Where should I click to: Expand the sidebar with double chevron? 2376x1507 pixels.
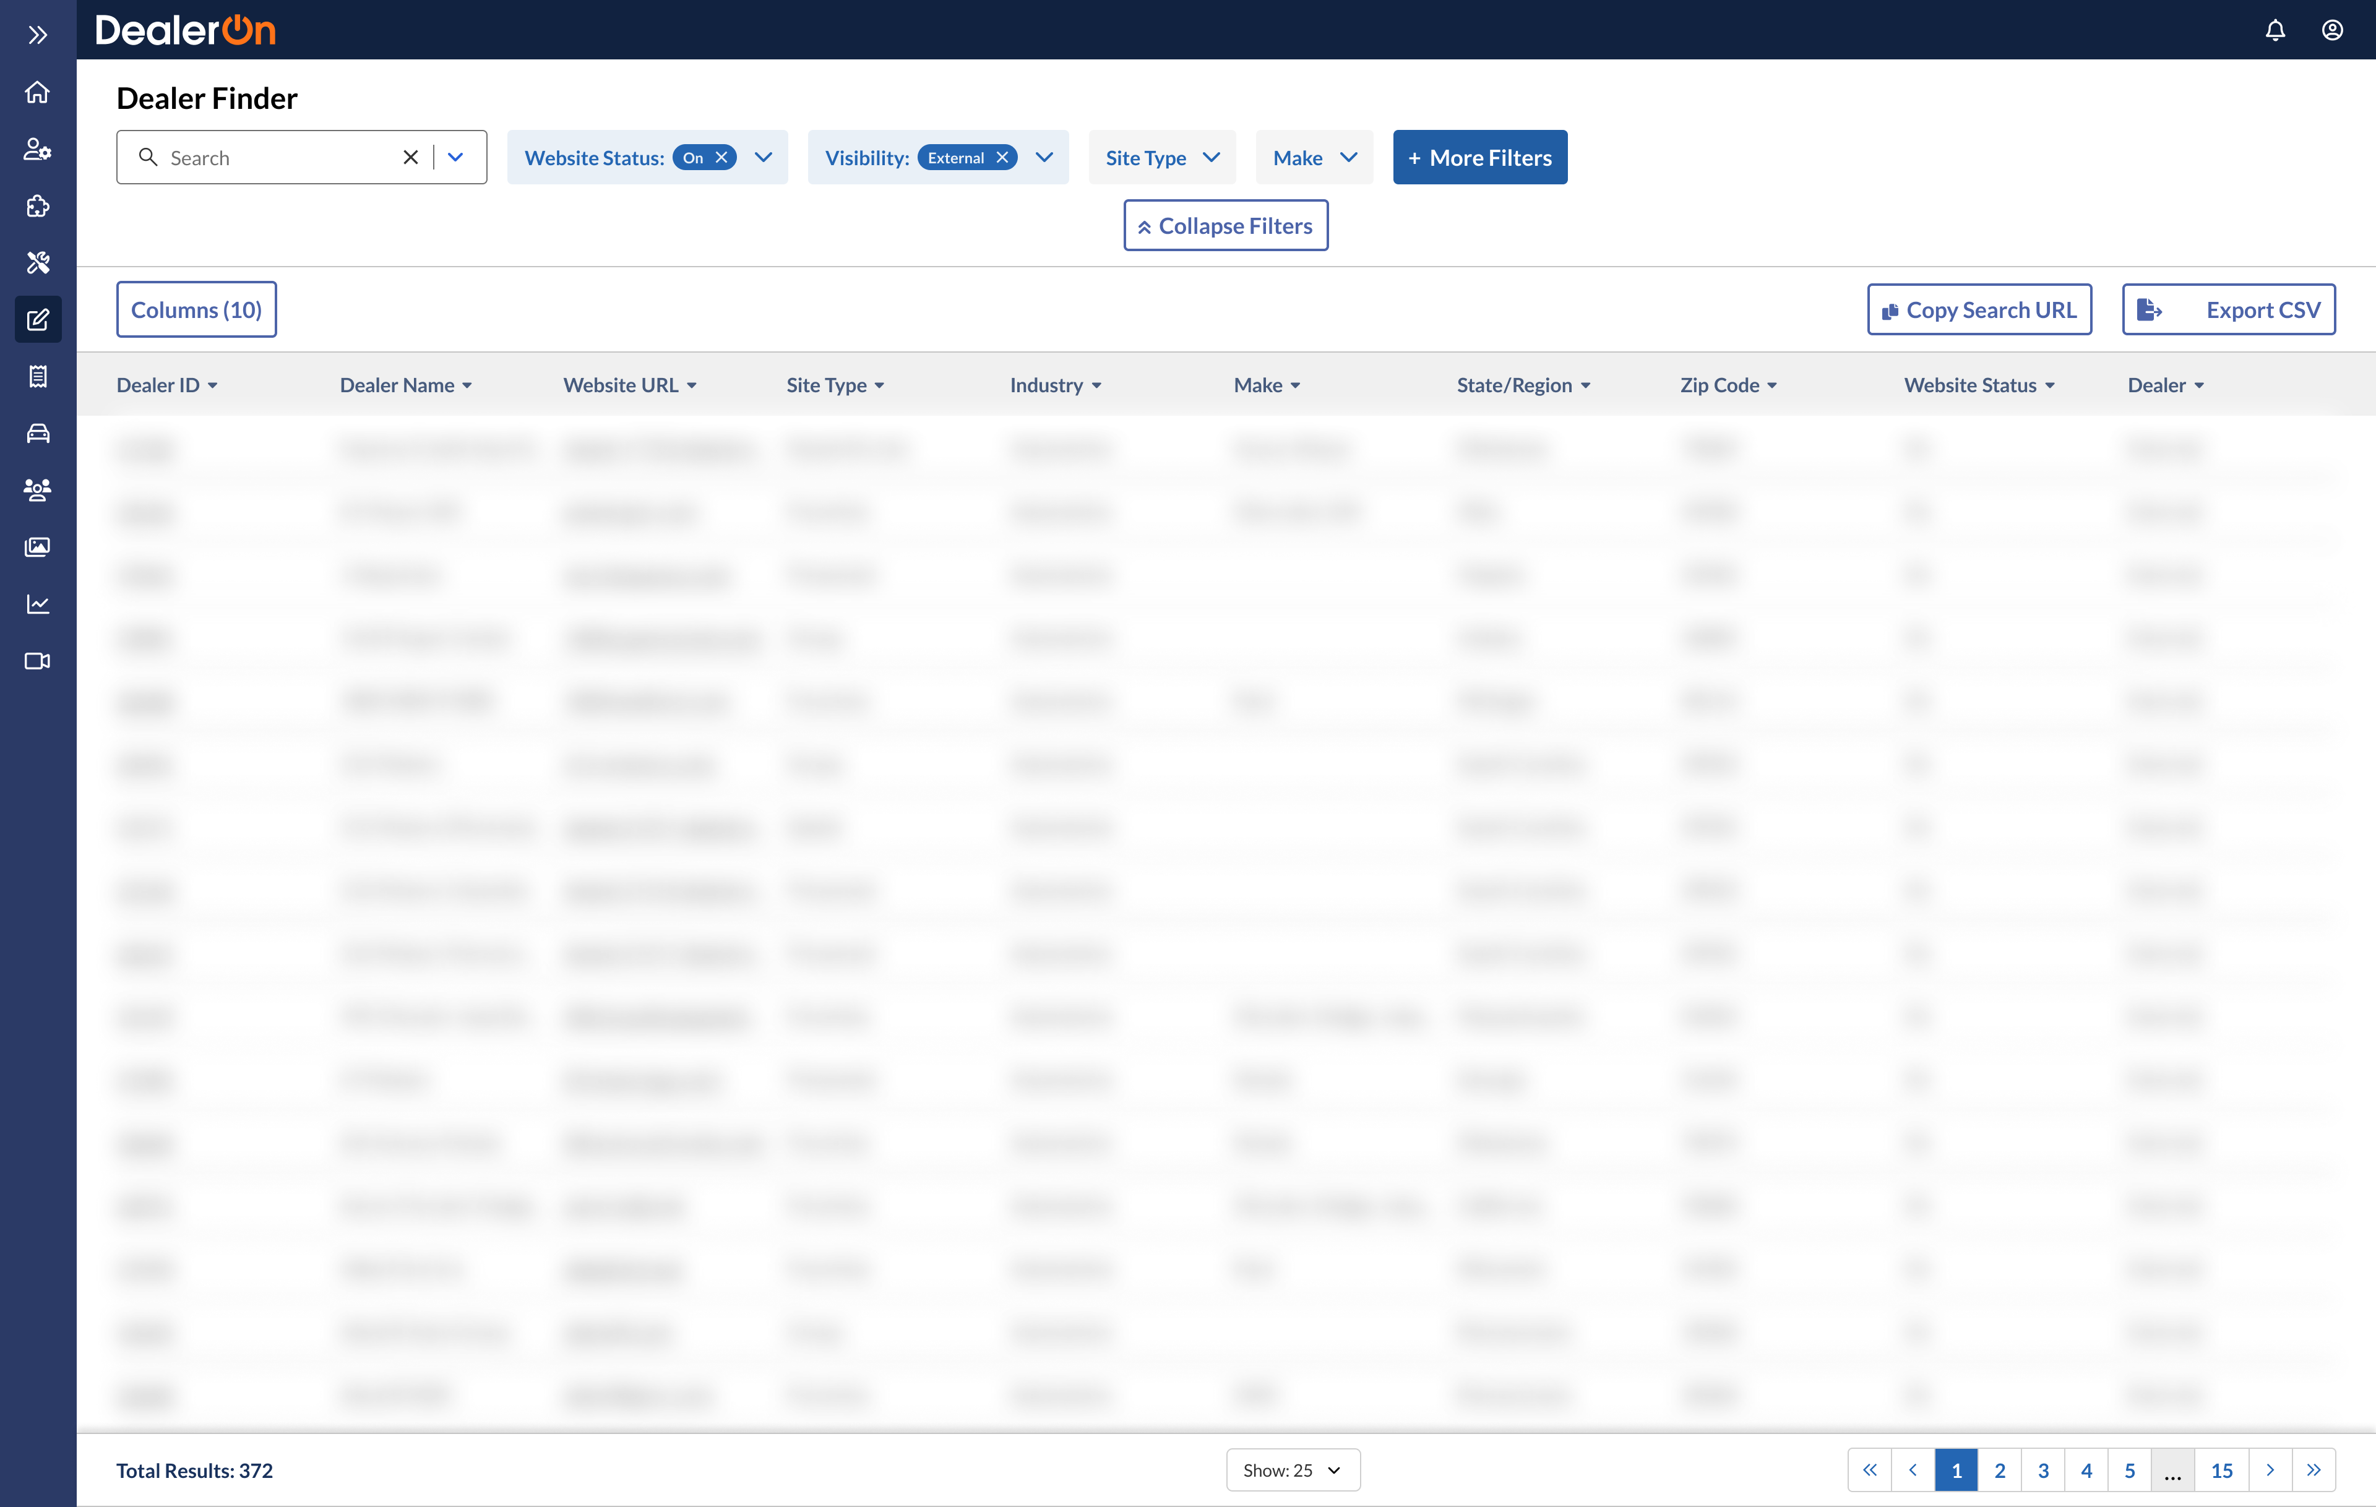pyautogui.click(x=38, y=35)
